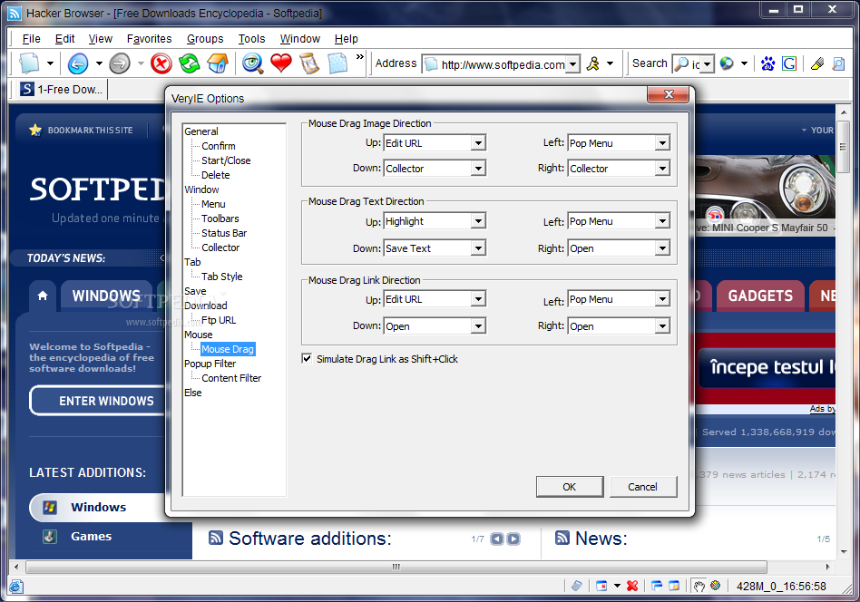Open favorites with the red heart icon
This screenshot has width=860, height=602.
coord(281,63)
